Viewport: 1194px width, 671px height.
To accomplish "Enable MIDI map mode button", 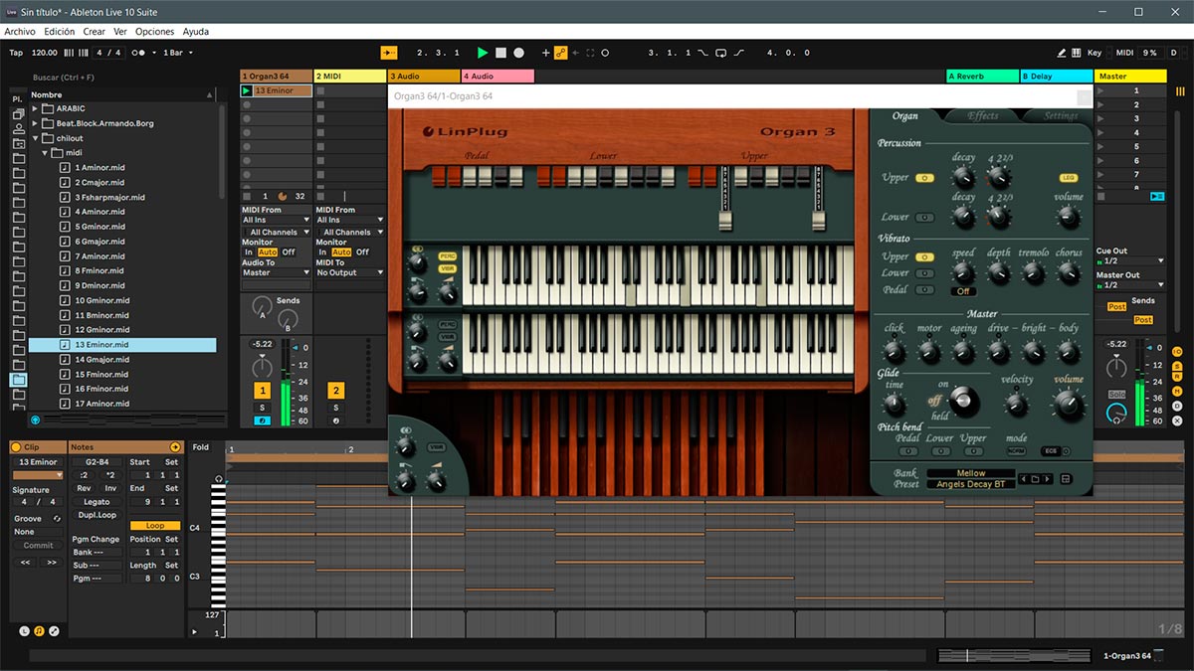I will (1124, 53).
